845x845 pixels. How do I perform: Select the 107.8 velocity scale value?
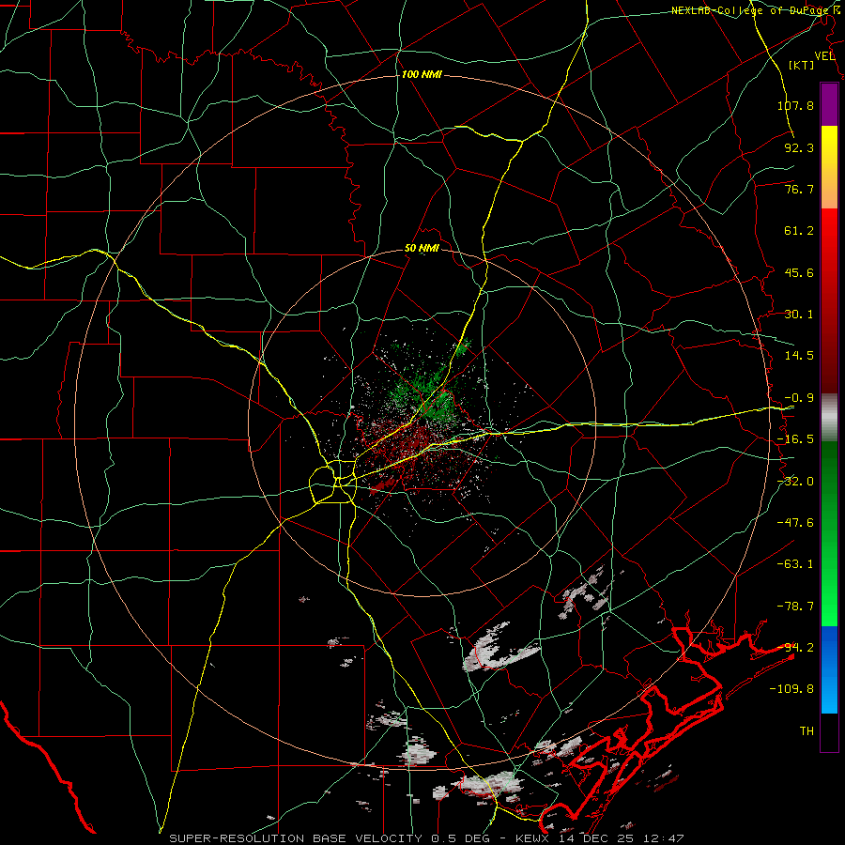795,105
